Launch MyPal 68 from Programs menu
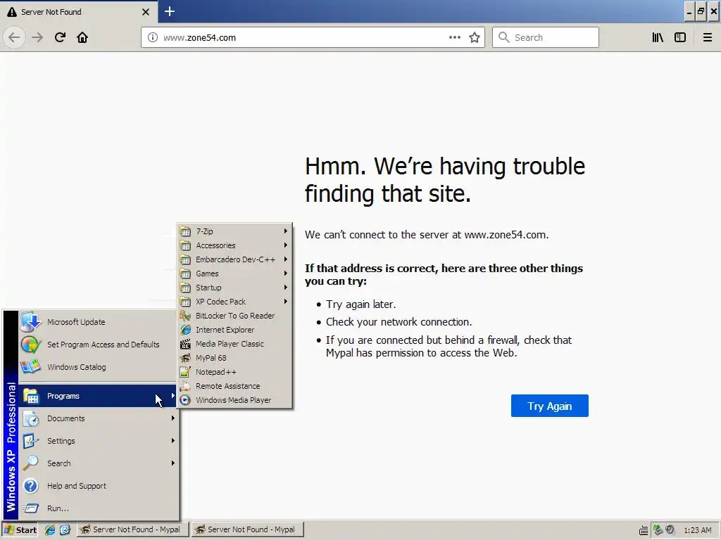Screen dimensions: 721x540 click(x=234, y=358)
